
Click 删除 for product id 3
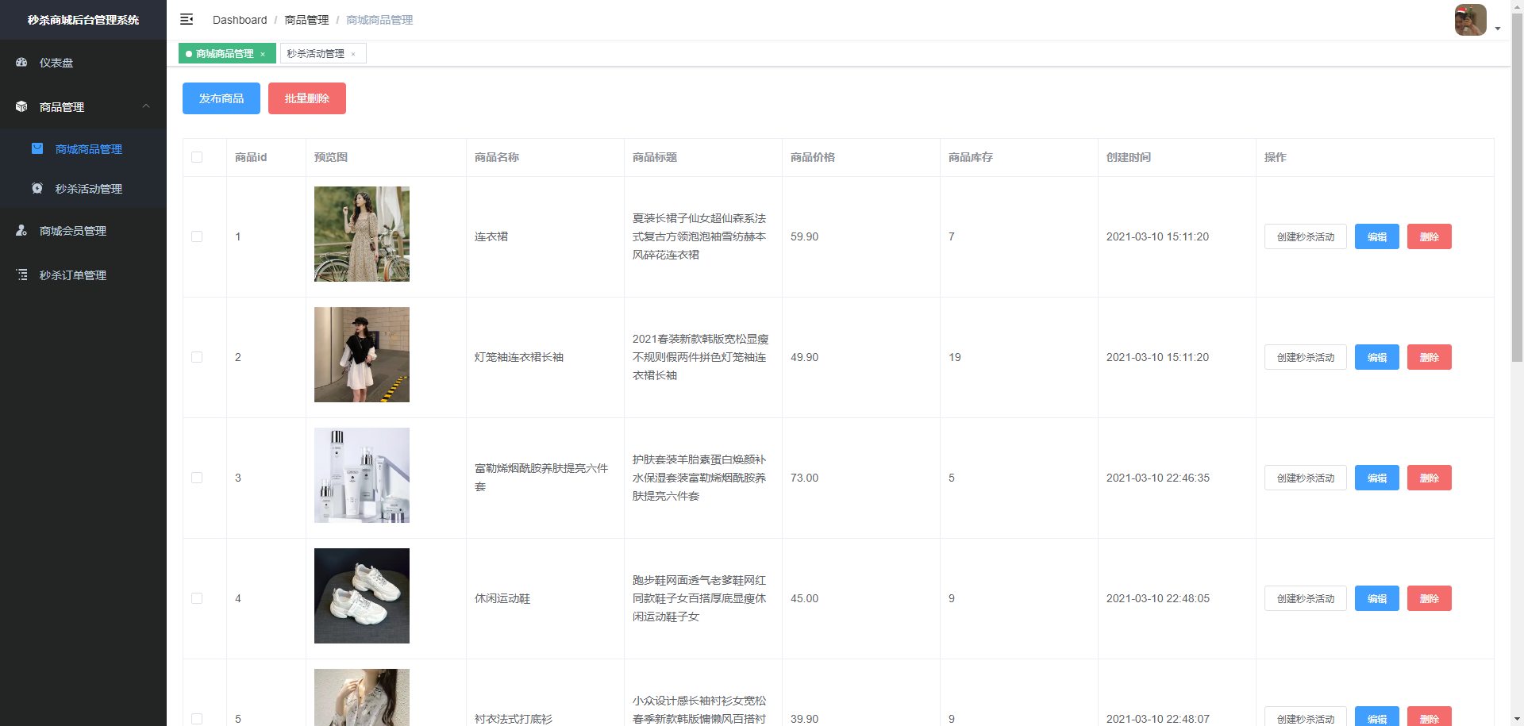(1430, 478)
